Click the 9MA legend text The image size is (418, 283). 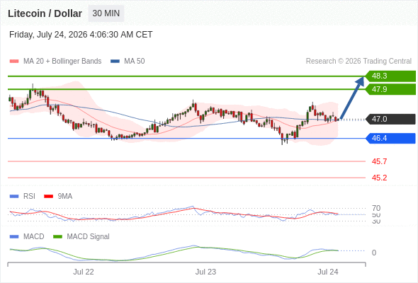[x=65, y=197]
